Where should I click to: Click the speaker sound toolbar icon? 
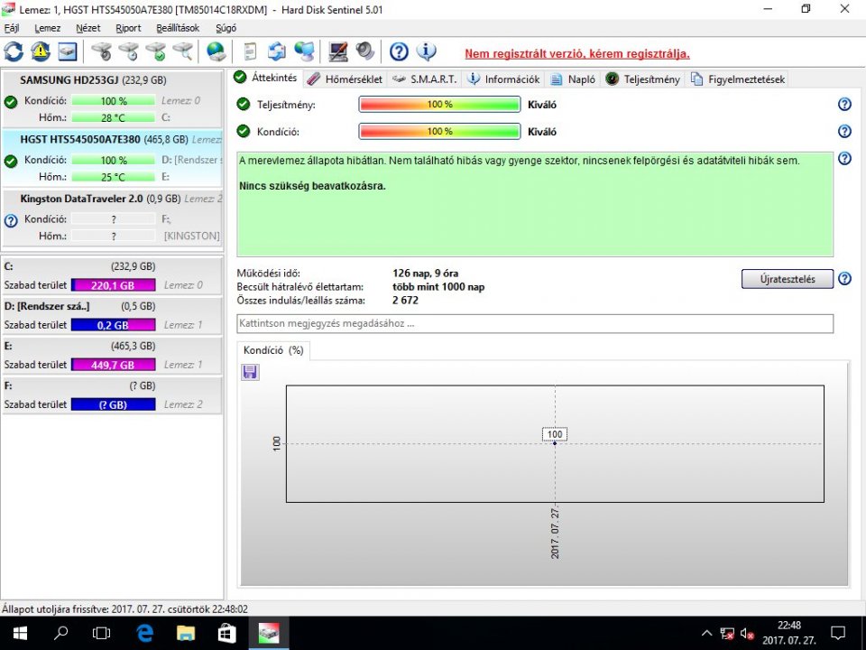[x=365, y=52]
